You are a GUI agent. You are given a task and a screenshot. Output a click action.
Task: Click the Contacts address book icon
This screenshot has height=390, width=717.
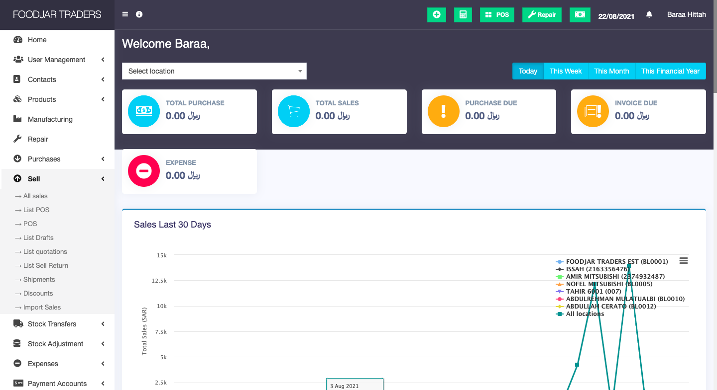pos(17,79)
